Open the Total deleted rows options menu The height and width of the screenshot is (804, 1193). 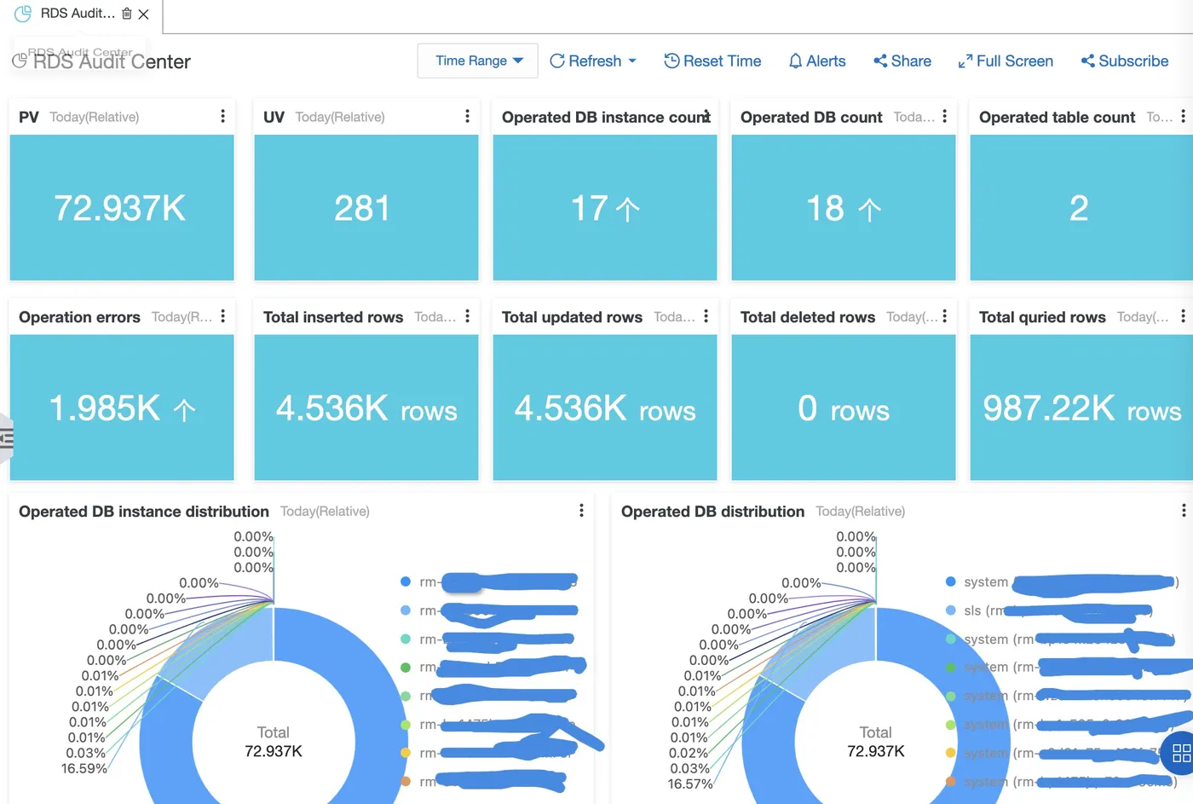(945, 316)
